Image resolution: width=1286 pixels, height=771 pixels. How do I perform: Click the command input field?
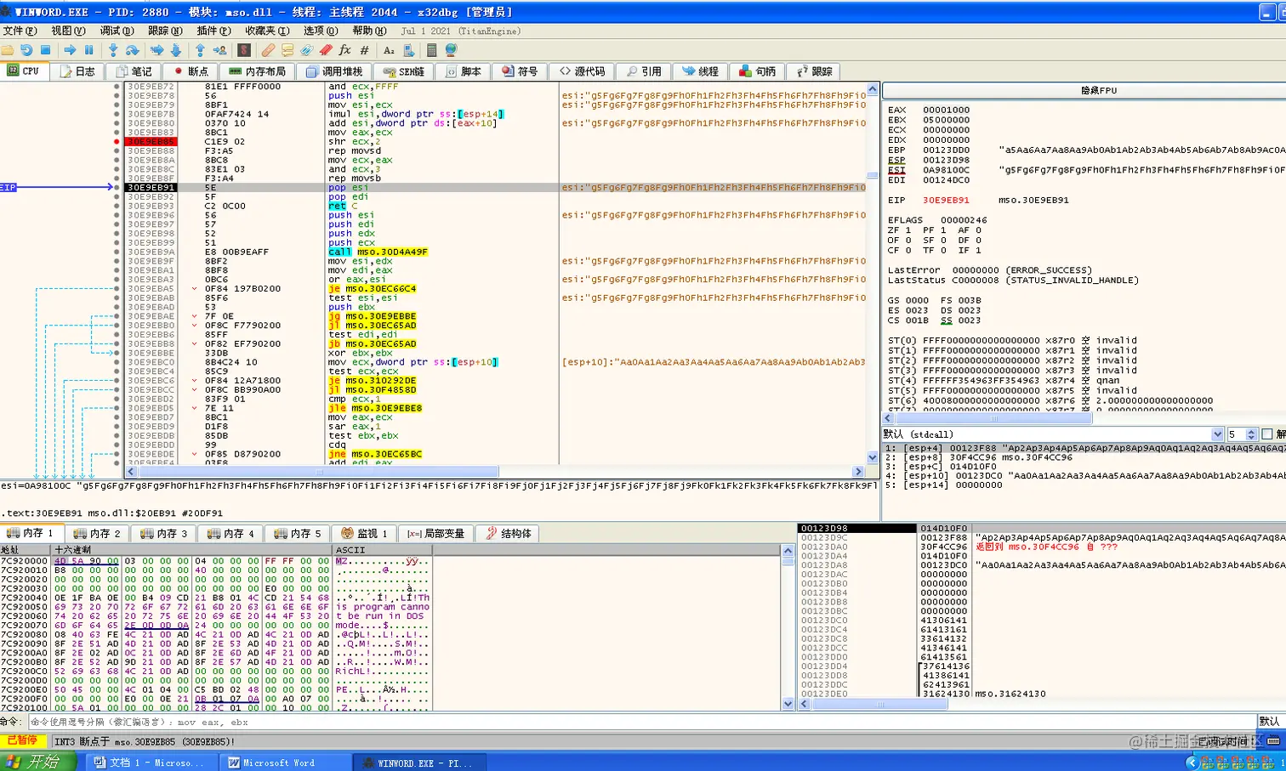[x=642, y=722]
